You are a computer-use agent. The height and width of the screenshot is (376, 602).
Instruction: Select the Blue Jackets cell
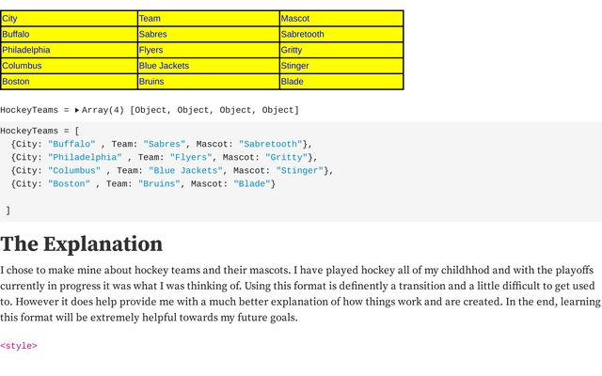208,66
